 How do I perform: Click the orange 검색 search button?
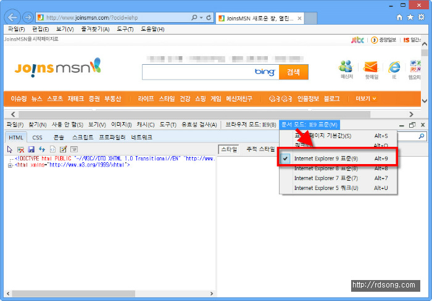293,72
